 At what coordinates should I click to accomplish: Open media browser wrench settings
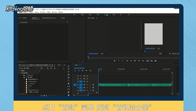48,68
